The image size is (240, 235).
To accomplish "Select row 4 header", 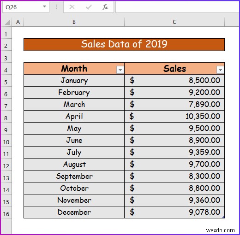I will [6, 69].
